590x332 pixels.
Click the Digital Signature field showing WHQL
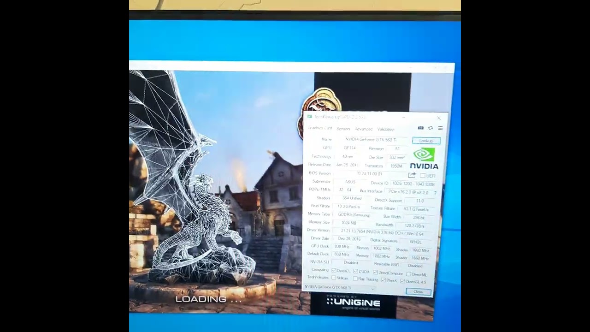415,241
